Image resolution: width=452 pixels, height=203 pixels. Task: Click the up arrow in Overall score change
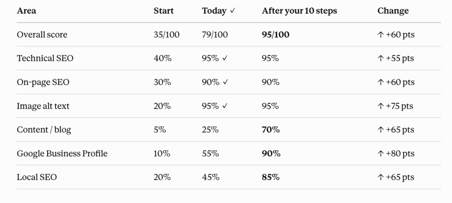point(380,34)
